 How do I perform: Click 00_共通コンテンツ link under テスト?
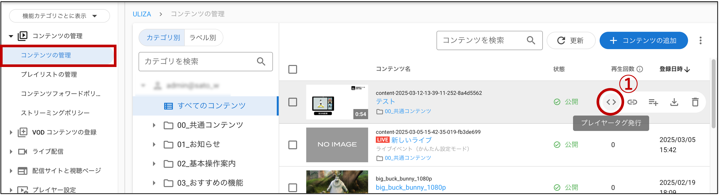[408, 111]
